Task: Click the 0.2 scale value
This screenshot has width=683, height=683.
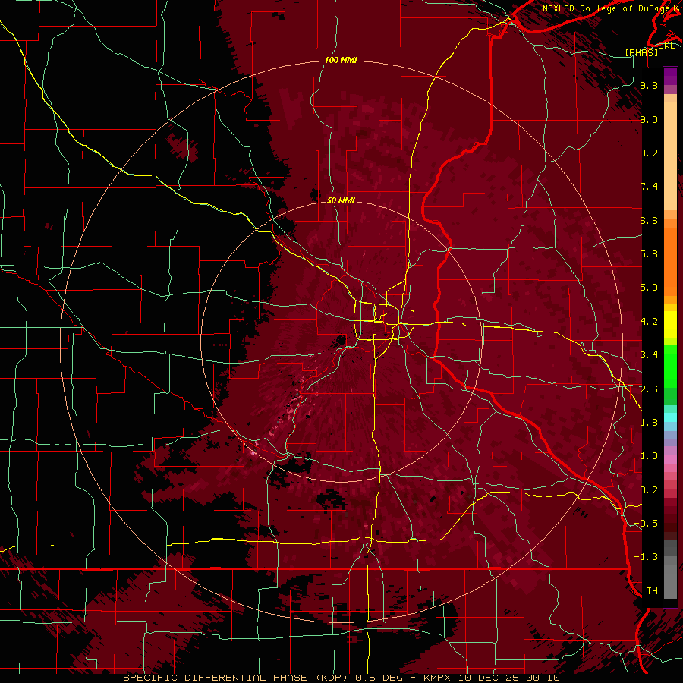Action: [649, 490]
